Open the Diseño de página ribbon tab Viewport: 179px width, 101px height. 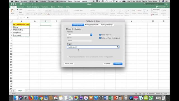click(x=33, y=7)
